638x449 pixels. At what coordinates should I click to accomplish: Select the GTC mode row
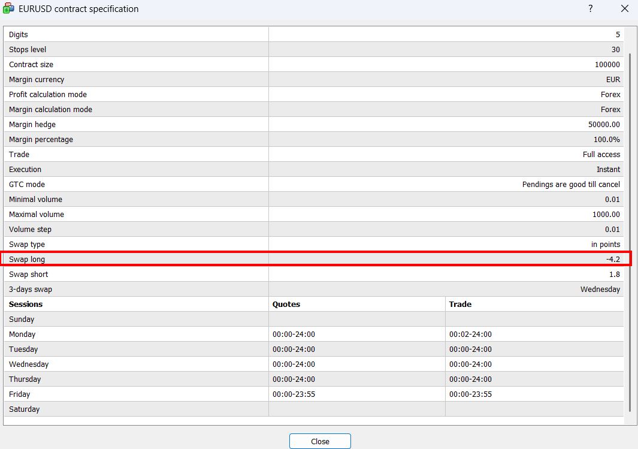27,185
